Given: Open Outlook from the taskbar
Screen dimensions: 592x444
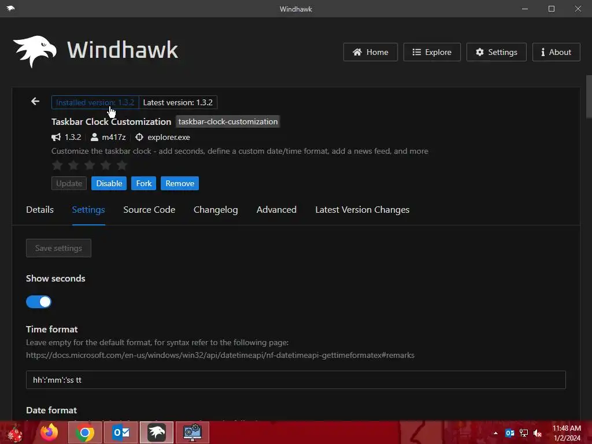Looking at the screenshot, I should (121, 432).
